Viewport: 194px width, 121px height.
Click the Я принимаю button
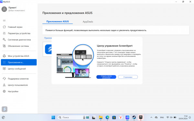(x=128, y=77)
